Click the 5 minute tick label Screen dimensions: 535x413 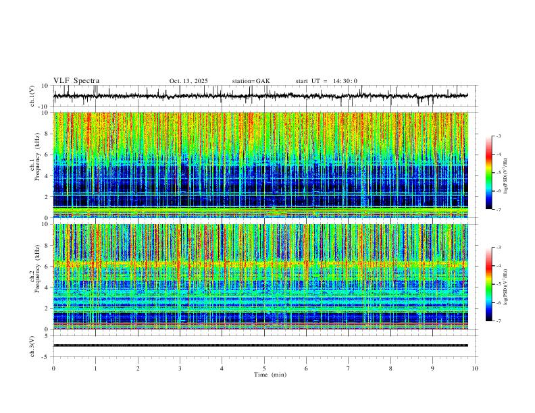264,368
